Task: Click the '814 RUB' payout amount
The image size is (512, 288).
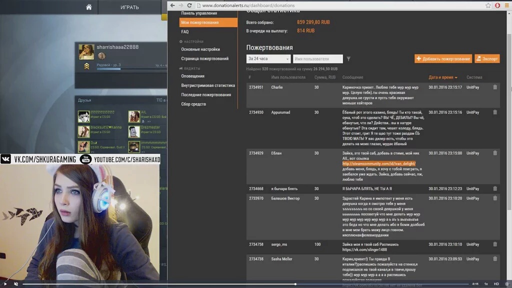Action: (x=305, y=30)
